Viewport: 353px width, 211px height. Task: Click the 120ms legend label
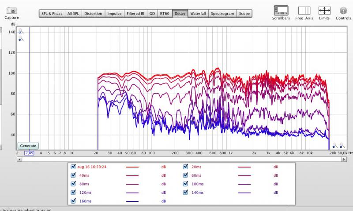pos(85,193)
